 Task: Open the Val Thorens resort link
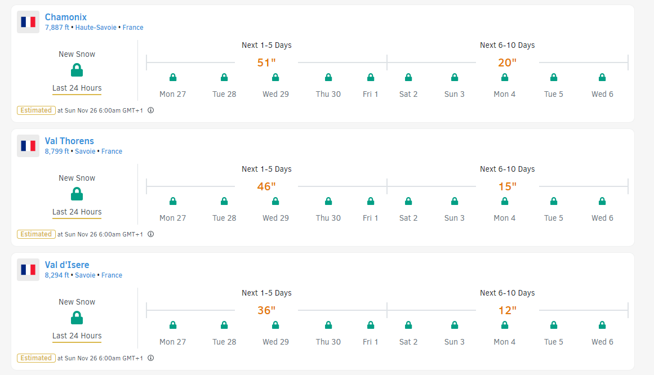point(69,141)
